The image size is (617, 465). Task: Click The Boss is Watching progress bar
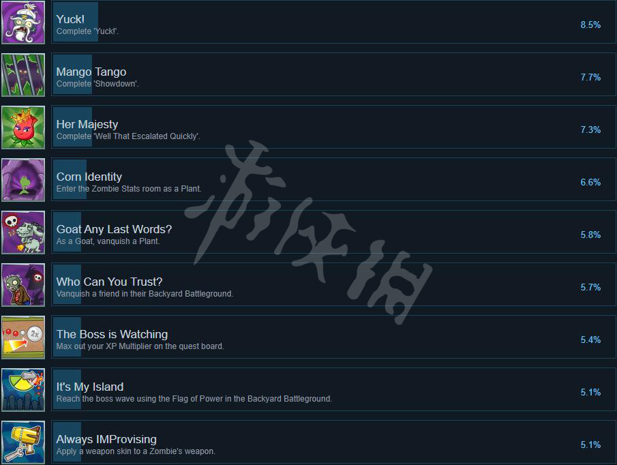67,337
